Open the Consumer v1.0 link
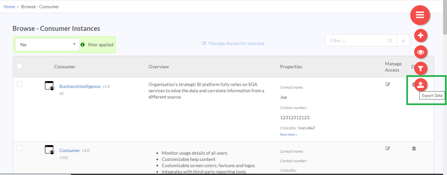The height and width of the screenshot is (175, 447). point(70,150)
